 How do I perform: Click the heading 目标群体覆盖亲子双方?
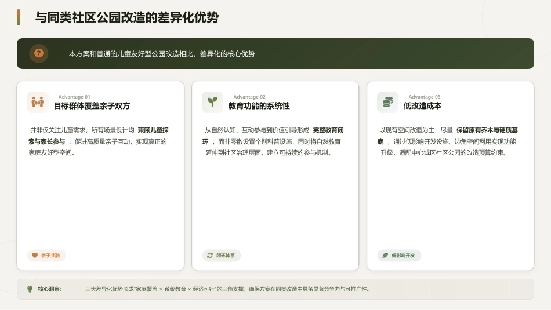92,105
